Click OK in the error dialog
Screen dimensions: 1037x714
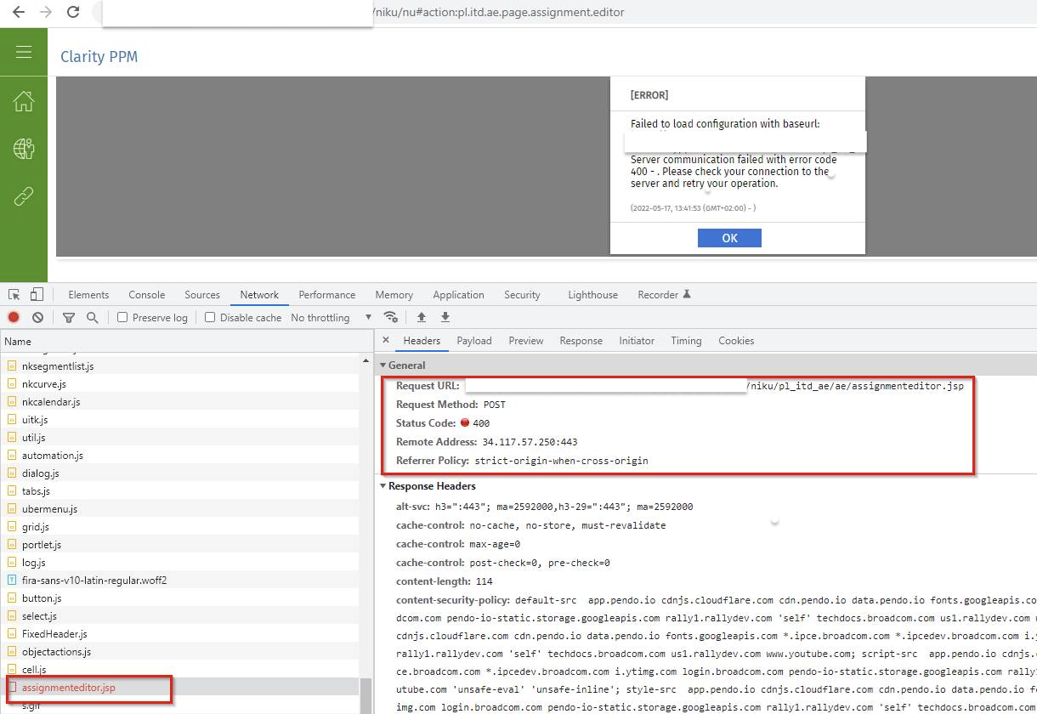[729, 238]
